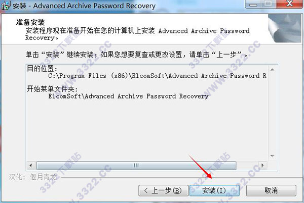Click the 安装(I) button to install
The width and height of the screenshot is (304, 203).
(214, 191)
